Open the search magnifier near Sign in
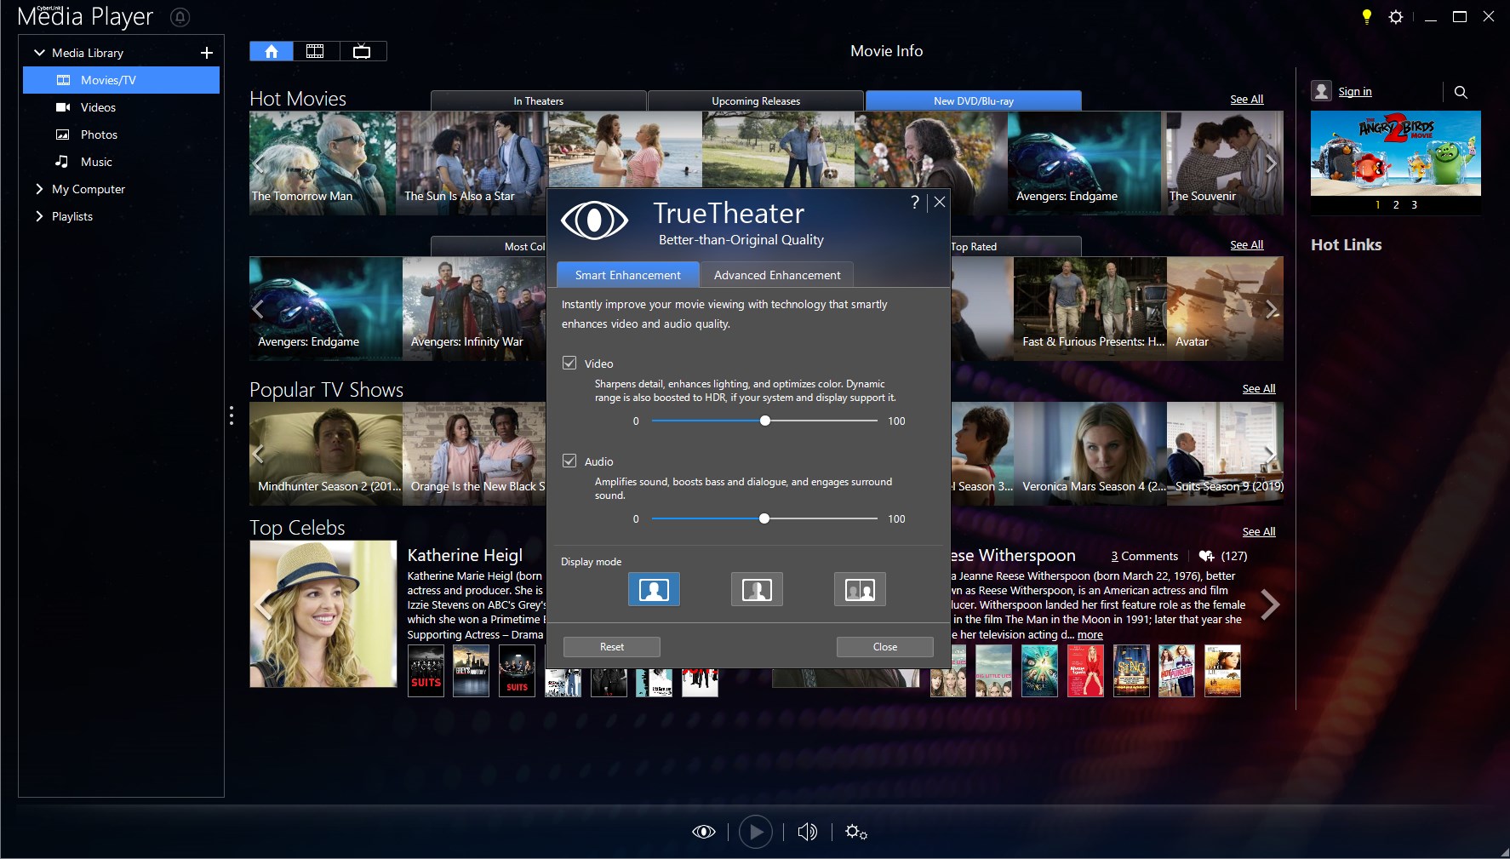 1461,92
